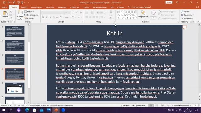The width and height of the screenshot is (201, 113).
Task: Toggle Заметки notes pane
Action: point(125,105)
